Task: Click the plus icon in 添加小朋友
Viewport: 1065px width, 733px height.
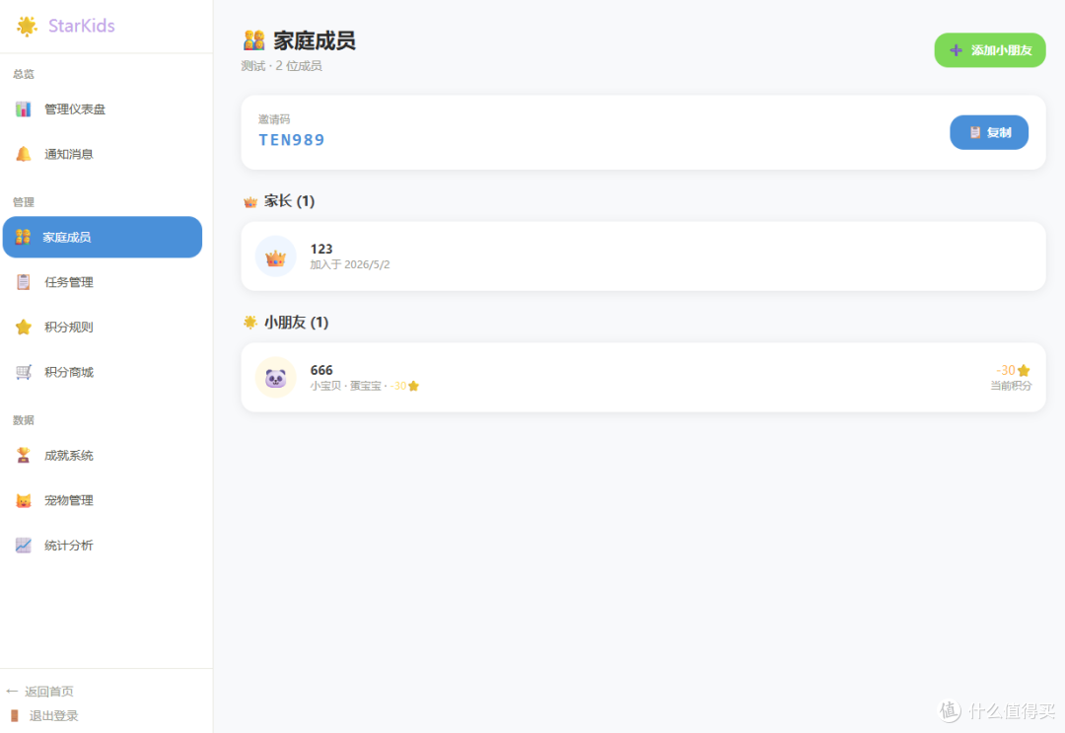Action: coord(956,50)
